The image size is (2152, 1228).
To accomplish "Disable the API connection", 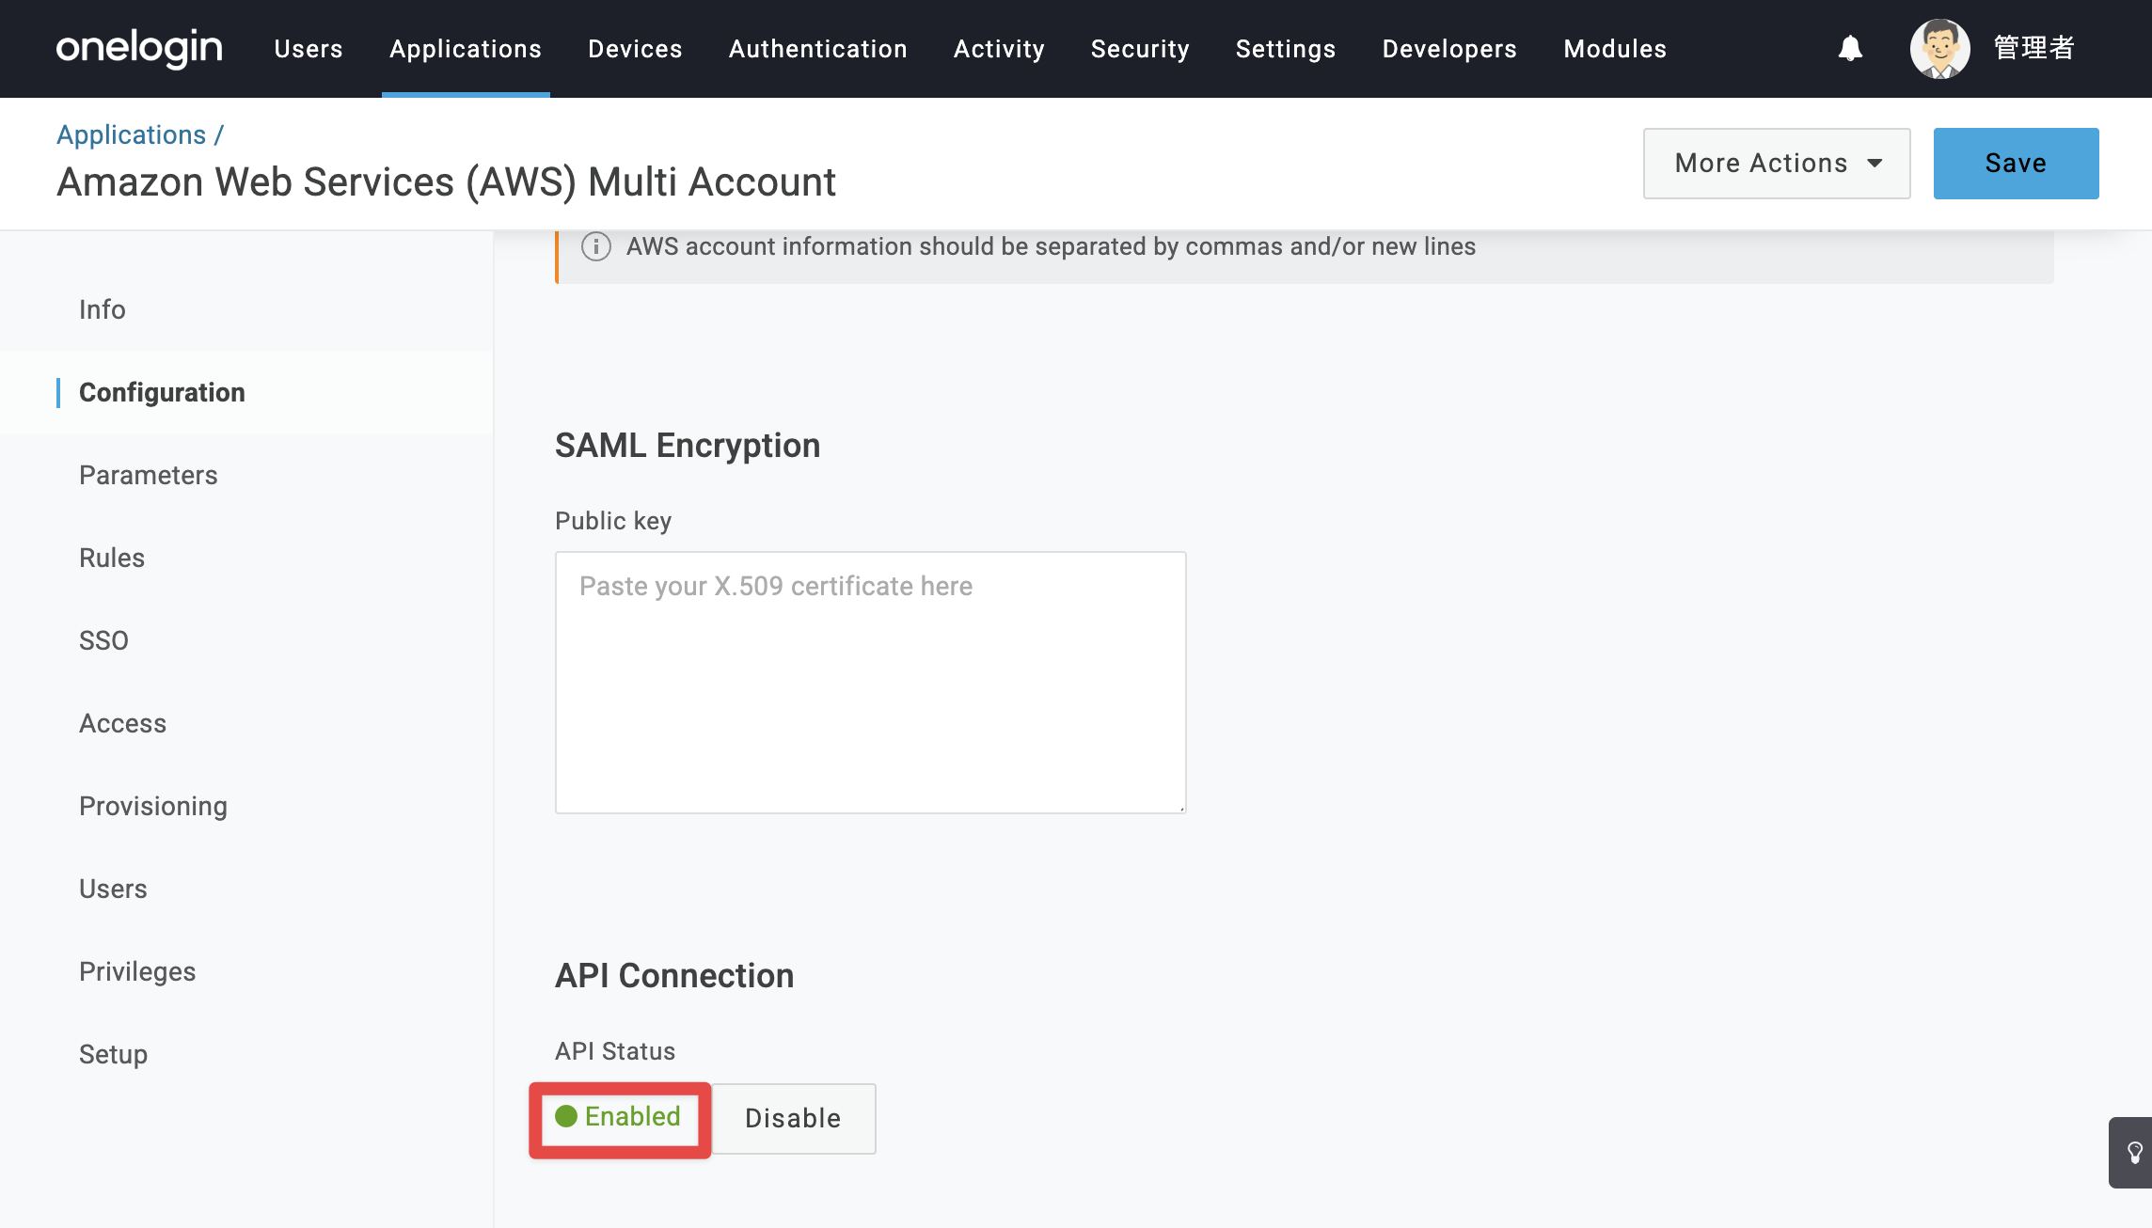I will pyautogui.click(x=793, y=1118).
